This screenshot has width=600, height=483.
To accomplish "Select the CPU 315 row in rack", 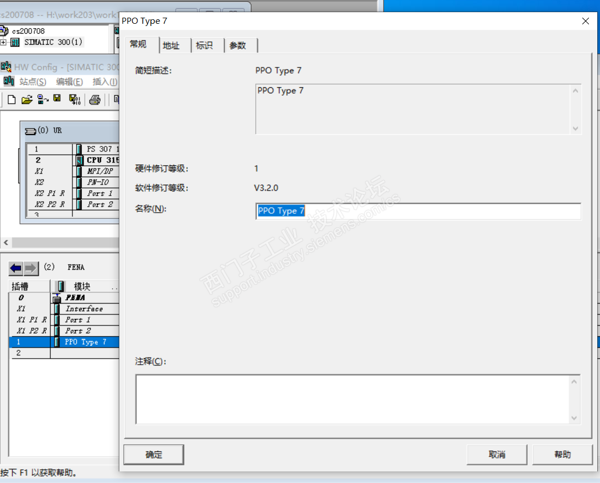I will click(73, 160).
